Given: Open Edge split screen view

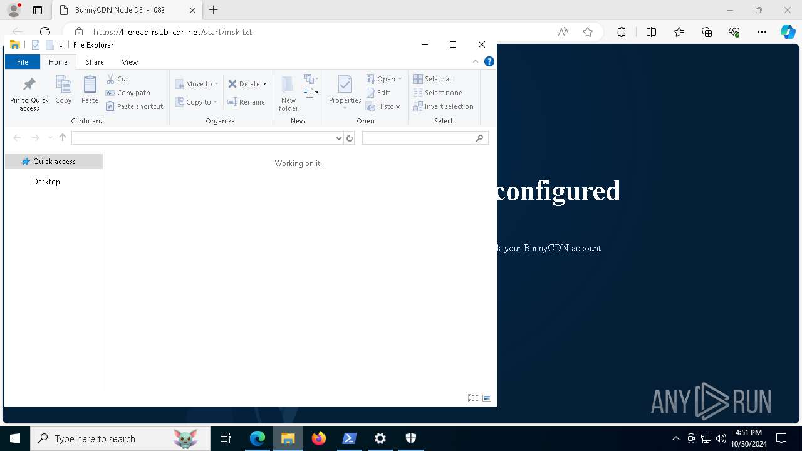Looking at the screenshot, I should click(x=651, y=32).
